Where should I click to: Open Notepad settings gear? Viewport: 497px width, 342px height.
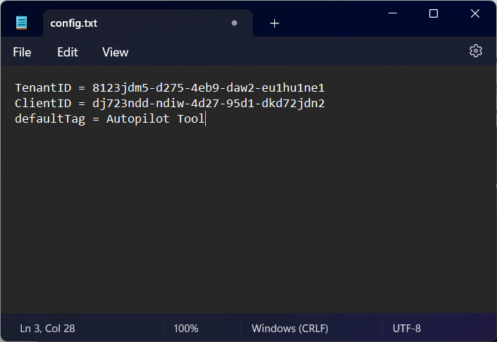click(x=476, y=51)
